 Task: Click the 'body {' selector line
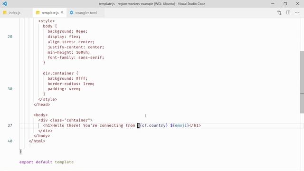(50, 26)
